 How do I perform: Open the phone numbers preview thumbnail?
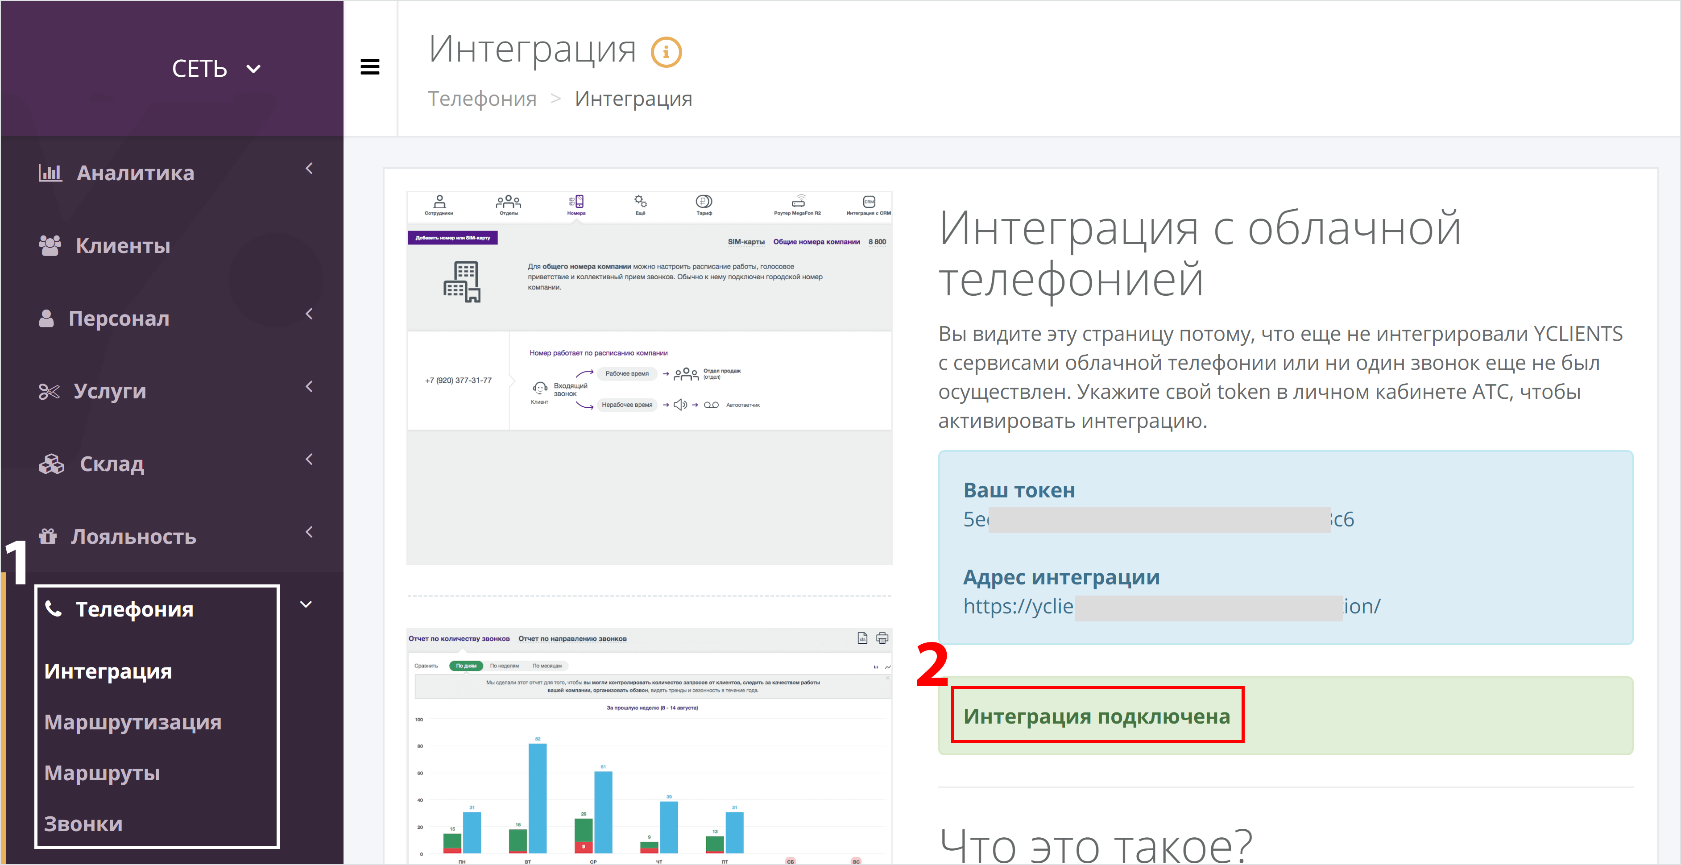tap(649, 378)
